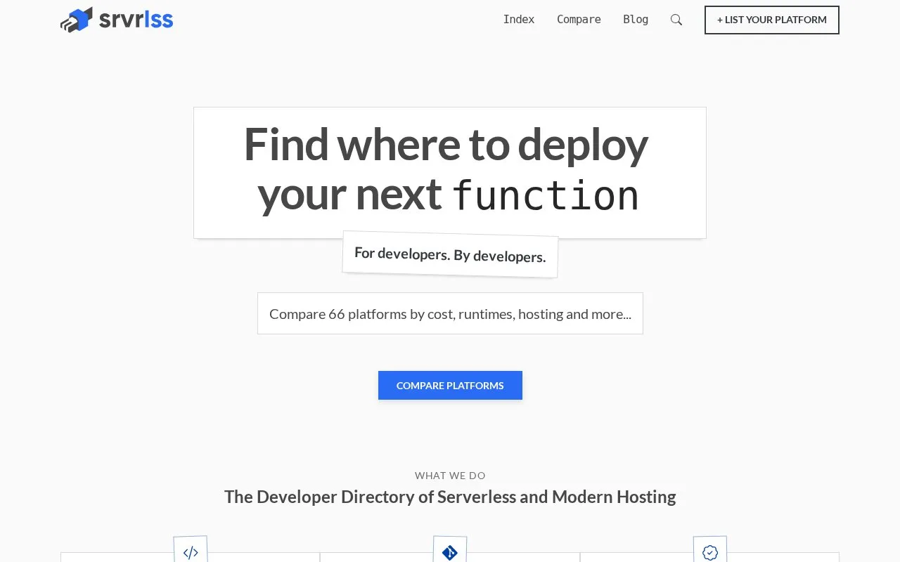Click the Developer Directory of Serverless heading
Viewport: 900px width, 562px height.
point(450,497)
